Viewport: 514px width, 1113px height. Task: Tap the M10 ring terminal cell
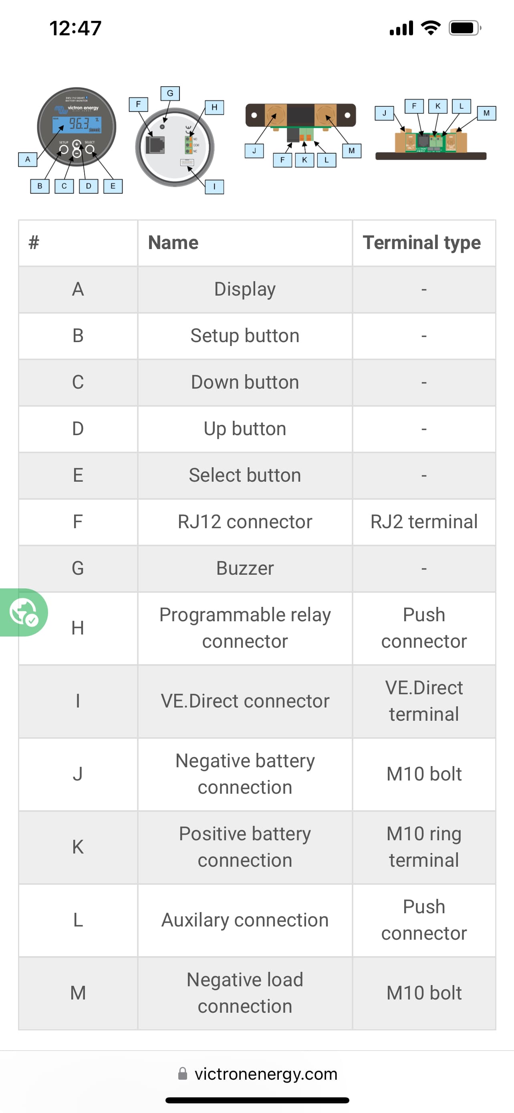pyautogui.click(x=424, y=847)
